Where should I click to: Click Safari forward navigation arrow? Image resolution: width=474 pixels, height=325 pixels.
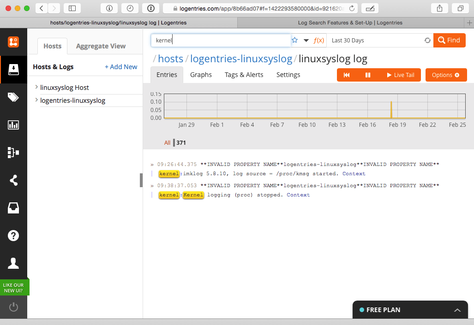point(54,8)
